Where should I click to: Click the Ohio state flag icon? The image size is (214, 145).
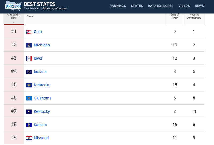(29, 32)
